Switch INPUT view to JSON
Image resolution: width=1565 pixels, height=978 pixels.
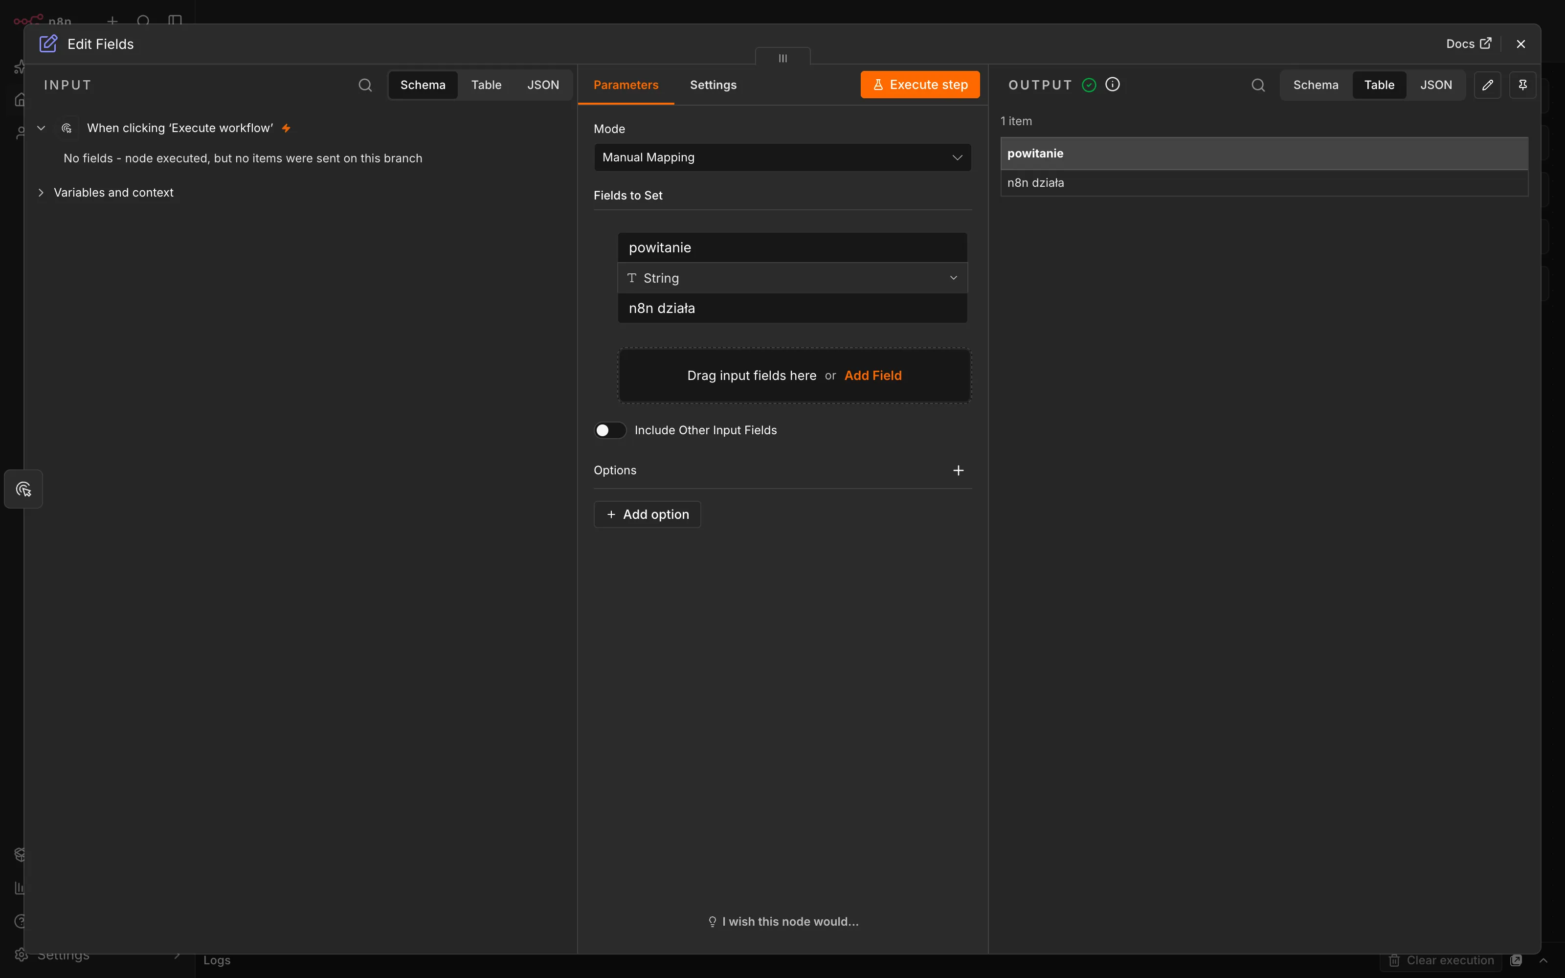542,85
